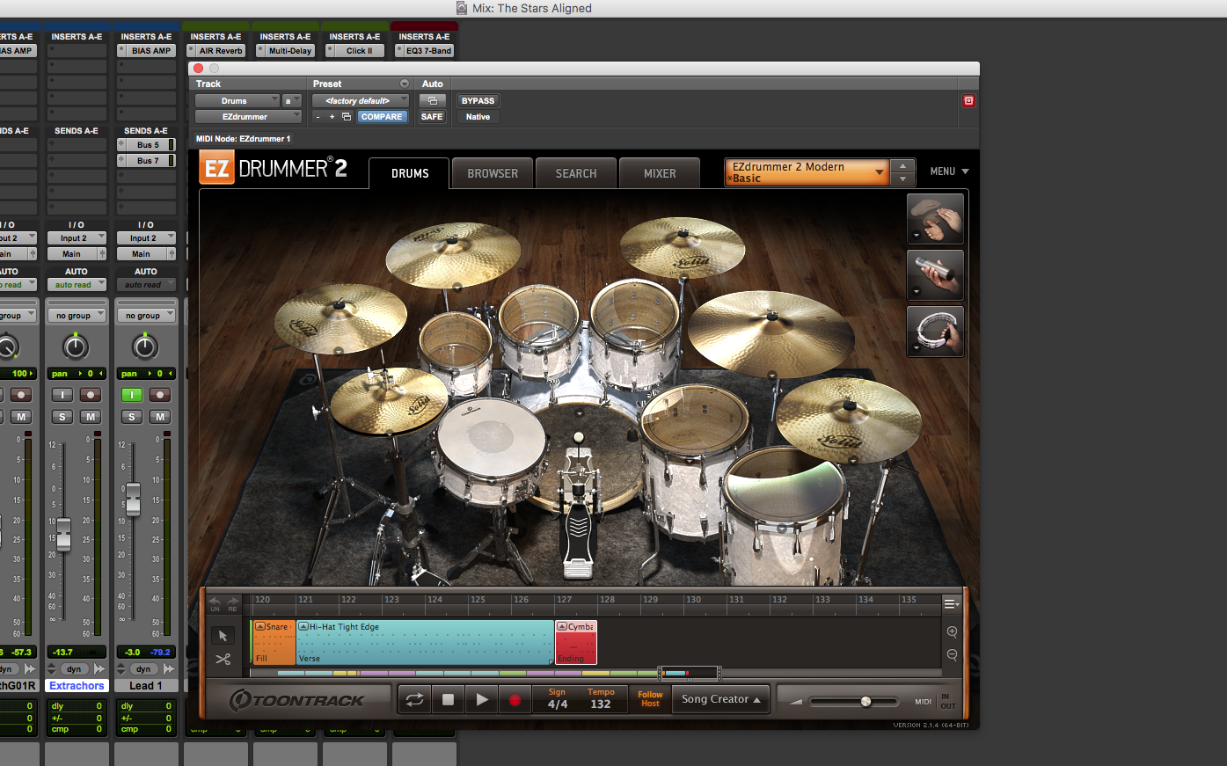Click the preset plus button
This screenshot has height=766, width=1227.
pos(332,117)
